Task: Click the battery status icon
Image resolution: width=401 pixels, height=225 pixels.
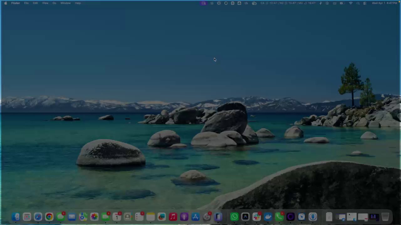Action: pyautogui.click(x=341, y=3)
